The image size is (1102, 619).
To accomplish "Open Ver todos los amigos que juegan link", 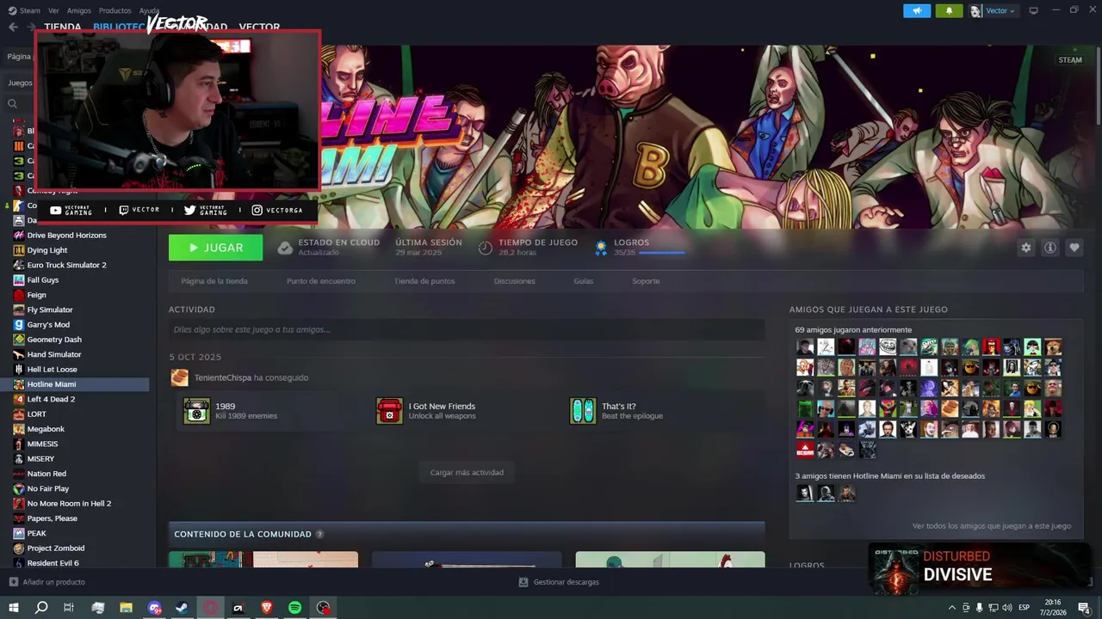I will coord(992,526).
